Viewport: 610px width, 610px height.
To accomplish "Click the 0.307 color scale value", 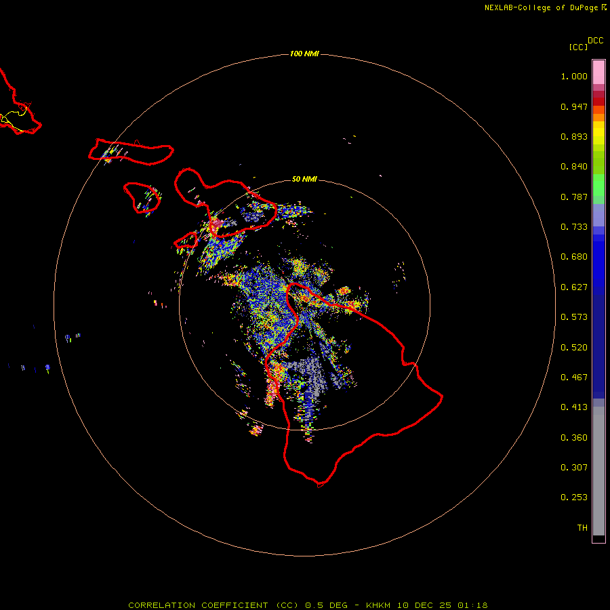I will [574, 468].
